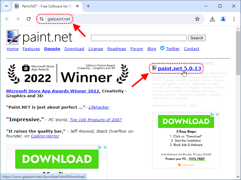Image resolution: width=241 pixels, height=180 pixels.
Task: Select the Paint.NET tab
Action: click(47, 6)
